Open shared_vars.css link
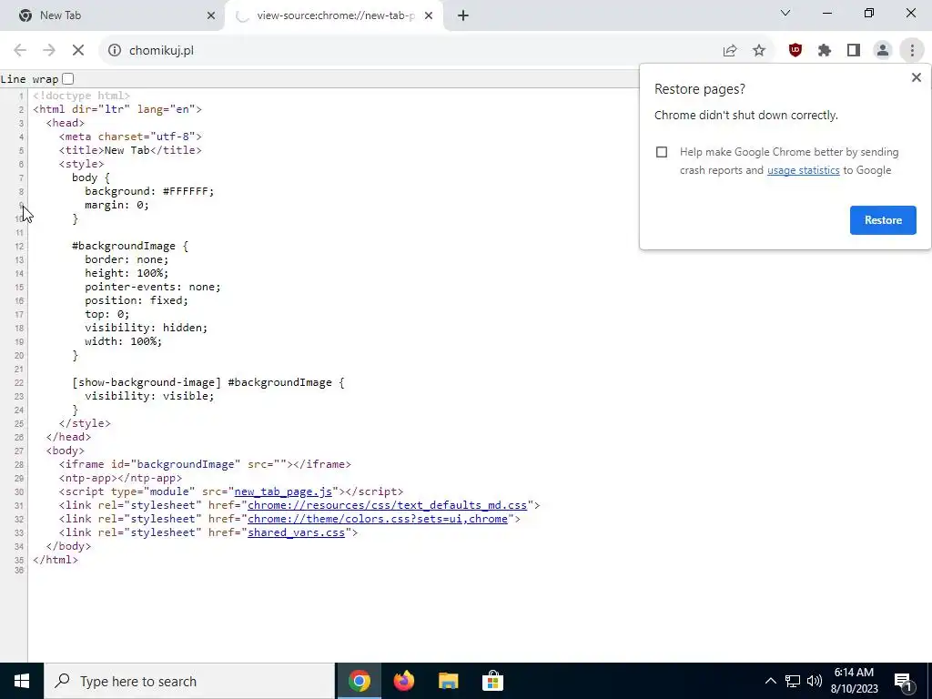 296,532
